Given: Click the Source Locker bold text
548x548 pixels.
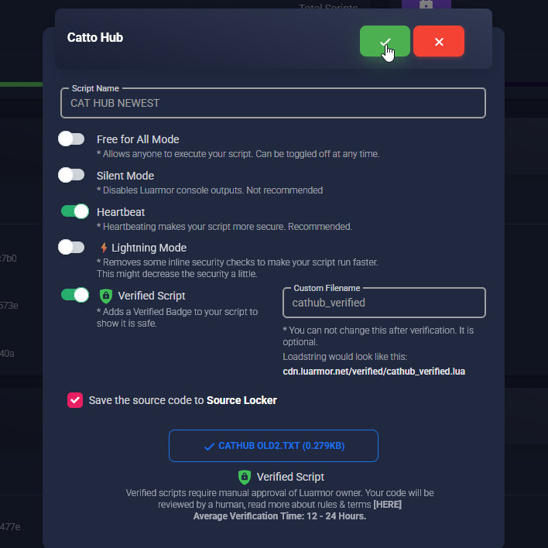Looking at the screenshot, I should point(241,400).
